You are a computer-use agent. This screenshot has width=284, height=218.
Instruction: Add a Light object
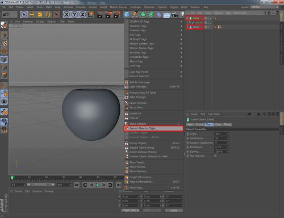[x=182, y=14]
